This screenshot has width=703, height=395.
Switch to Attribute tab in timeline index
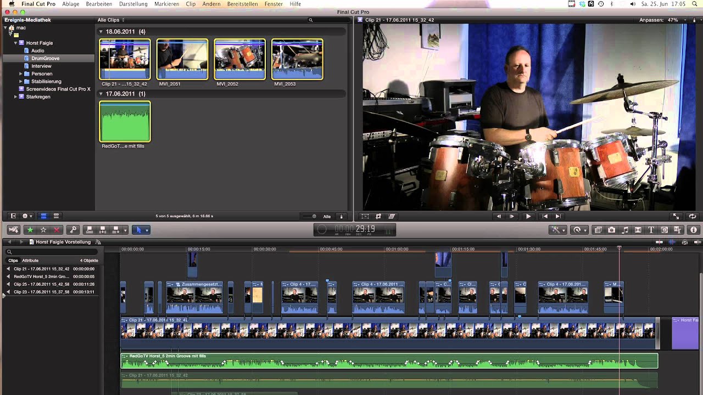coord(30,261)
